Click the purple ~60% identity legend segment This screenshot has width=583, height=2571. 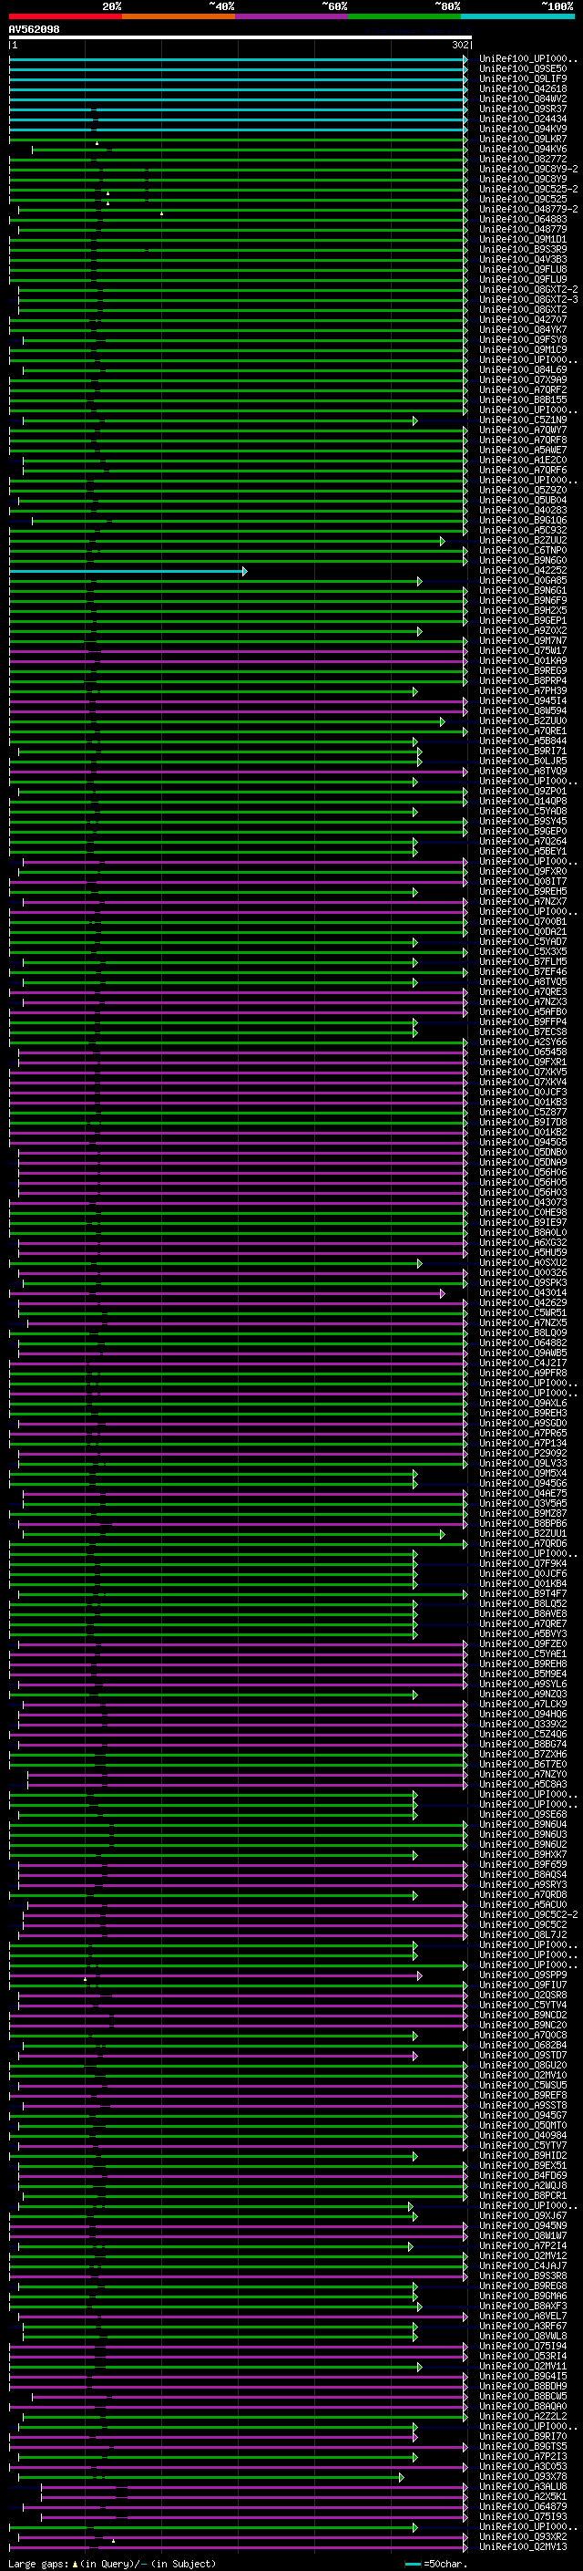[x=291, y=16]
